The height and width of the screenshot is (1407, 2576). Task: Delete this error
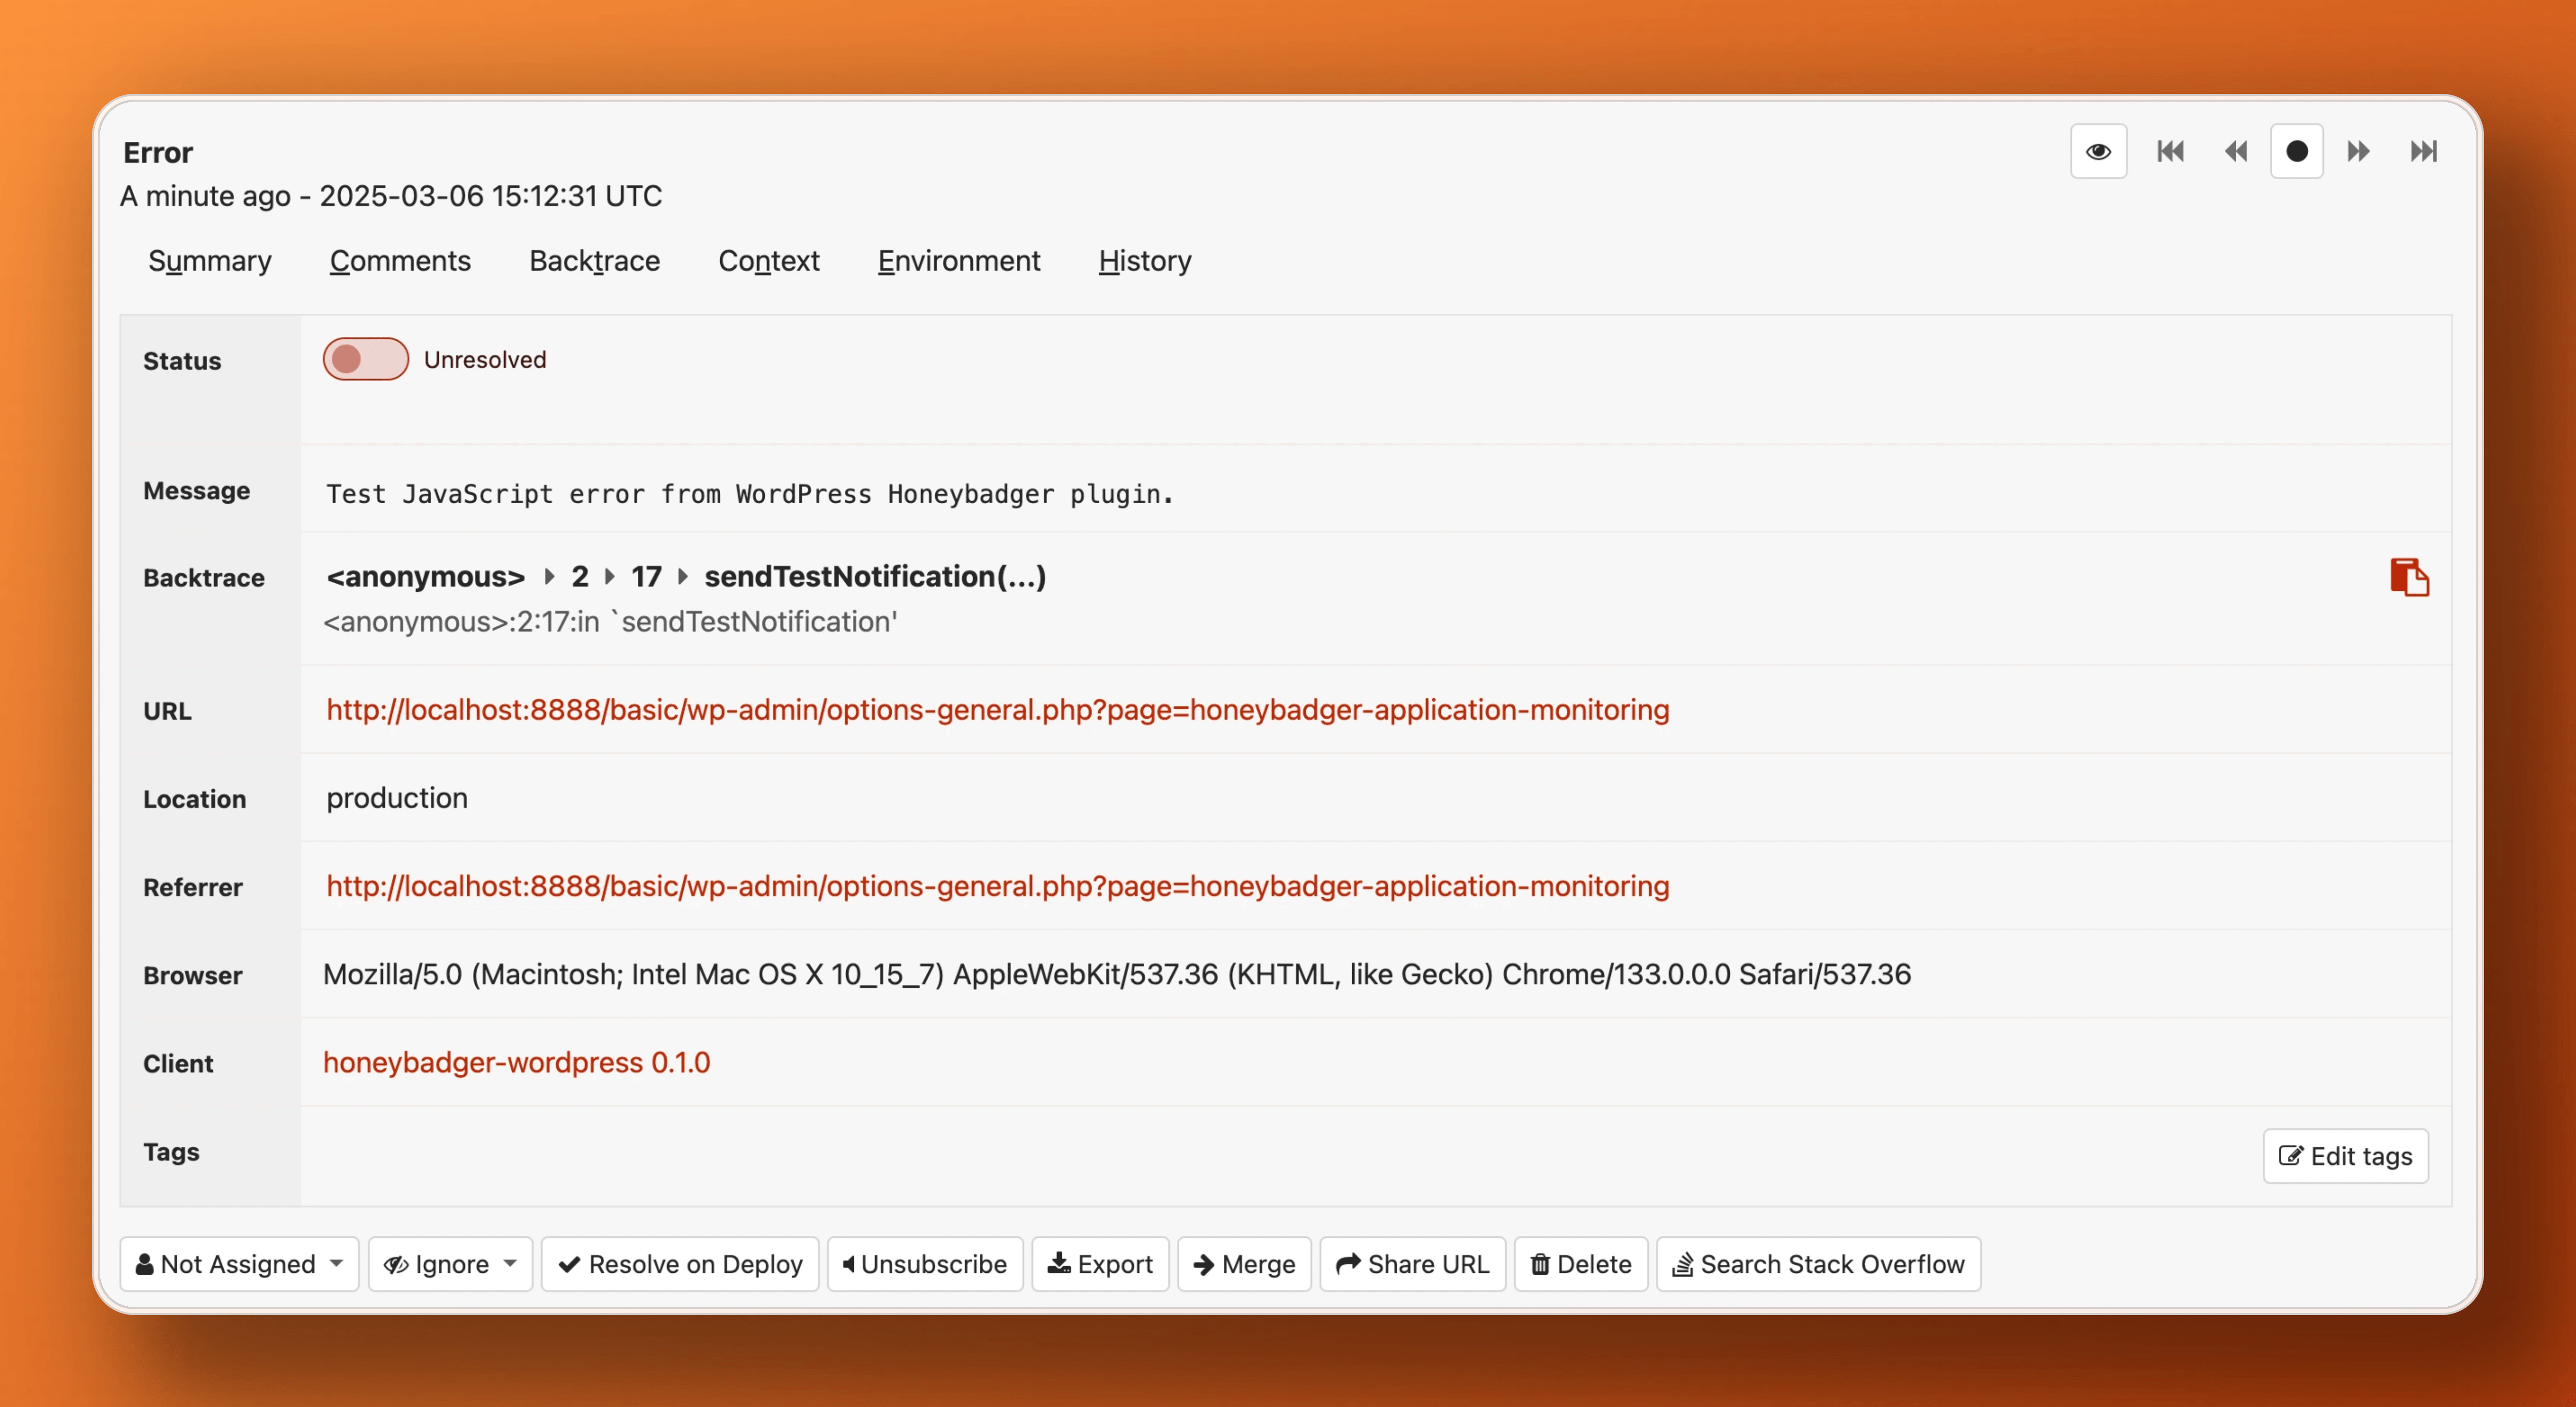click(1580, 1264)
